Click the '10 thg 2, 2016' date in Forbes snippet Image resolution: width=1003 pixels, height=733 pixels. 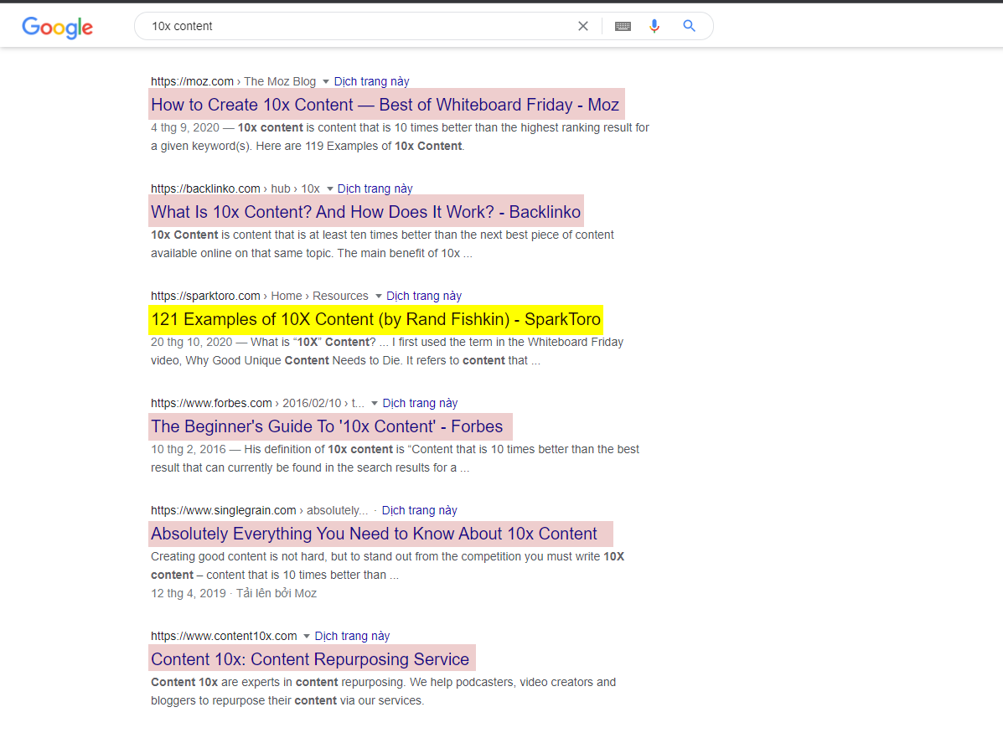(188, 449)
